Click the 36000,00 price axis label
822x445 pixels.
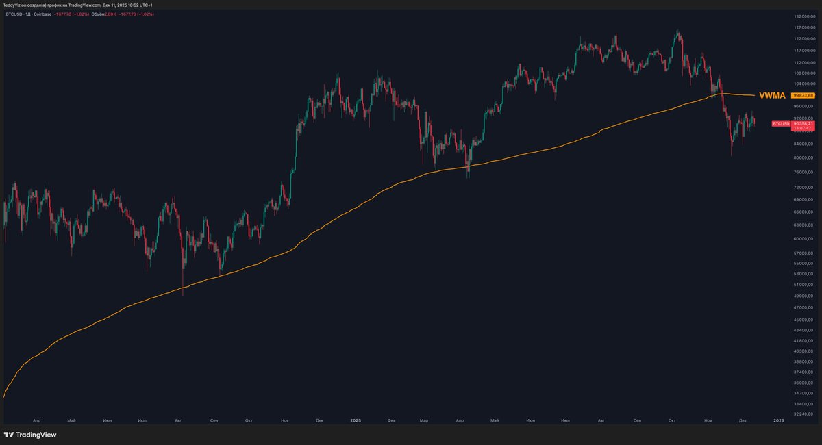[x=804, y=383]
